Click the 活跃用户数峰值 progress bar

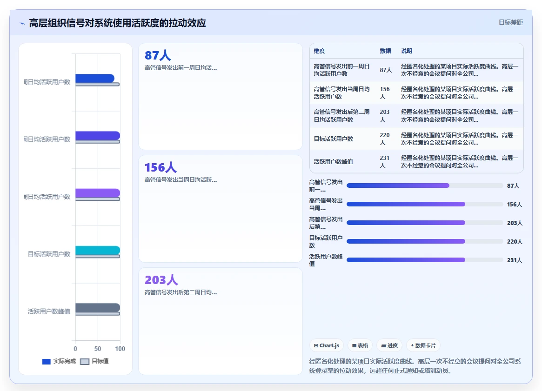425,260
